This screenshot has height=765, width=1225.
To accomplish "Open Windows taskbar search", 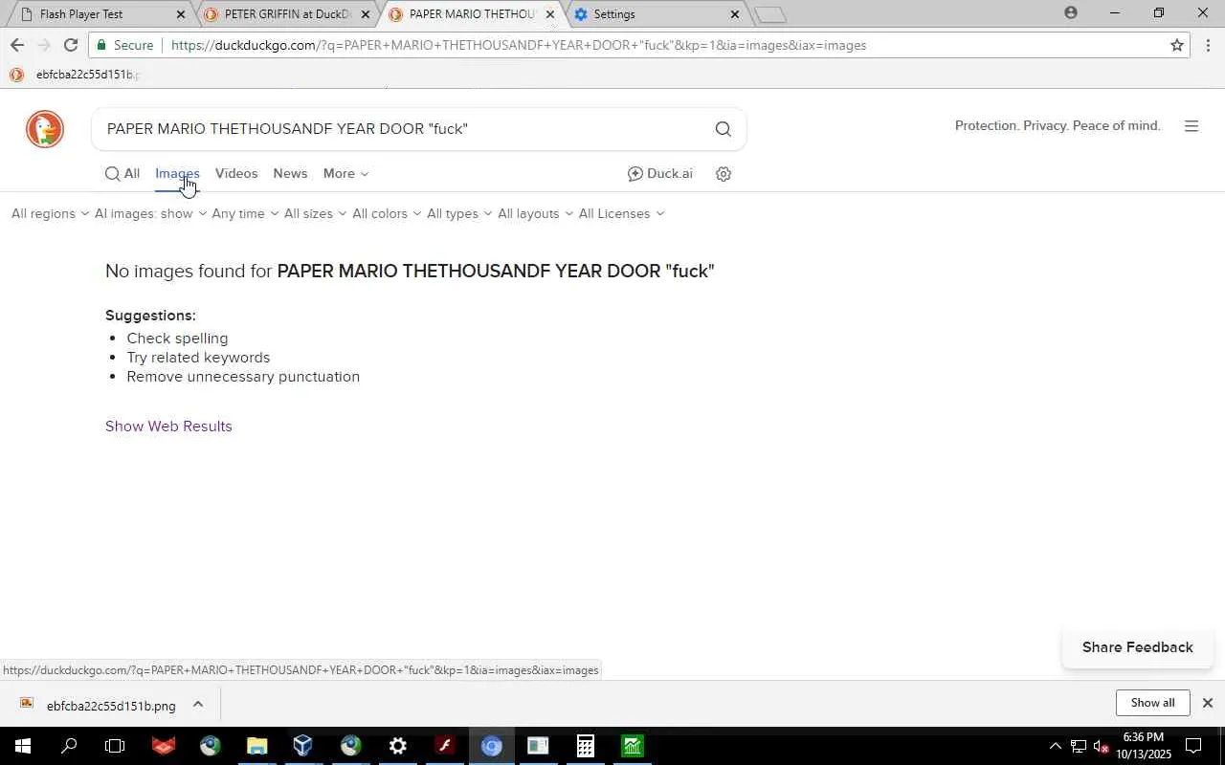I will click(x=69, y=746).
